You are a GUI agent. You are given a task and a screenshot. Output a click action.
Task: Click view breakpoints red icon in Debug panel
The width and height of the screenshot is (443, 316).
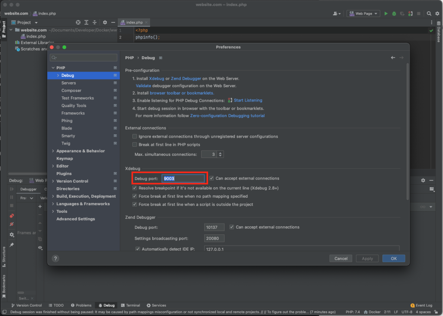12,216
